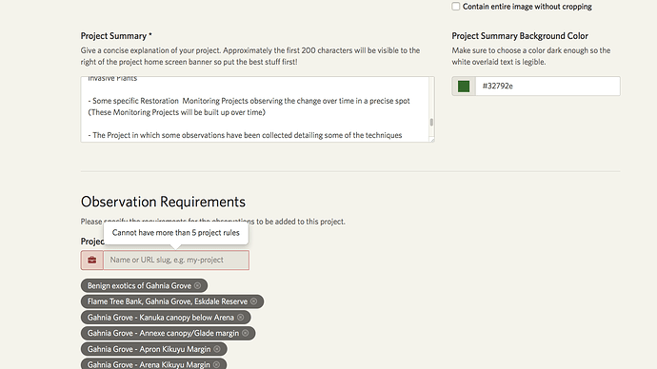This screenshot has width=657, height=369.
Task: Click inside the Project Summary text area
Action: point(255,109)
